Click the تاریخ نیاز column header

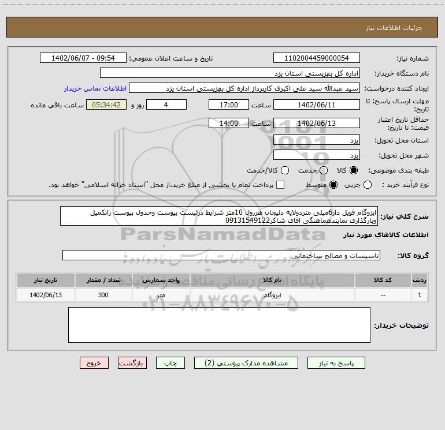click(46, 280)
